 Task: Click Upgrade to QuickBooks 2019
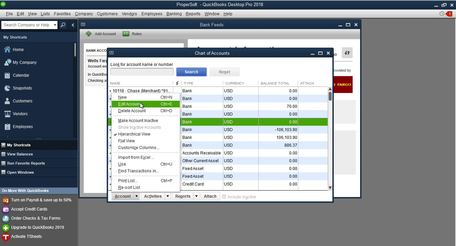(x=33, y=227)
